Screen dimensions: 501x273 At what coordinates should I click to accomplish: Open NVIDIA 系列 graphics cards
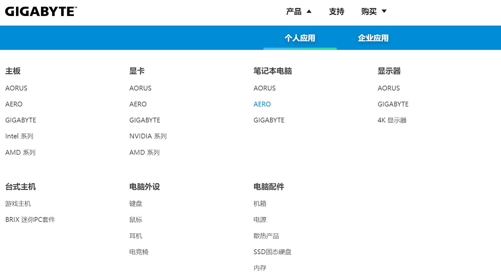[x=148, y=136]
